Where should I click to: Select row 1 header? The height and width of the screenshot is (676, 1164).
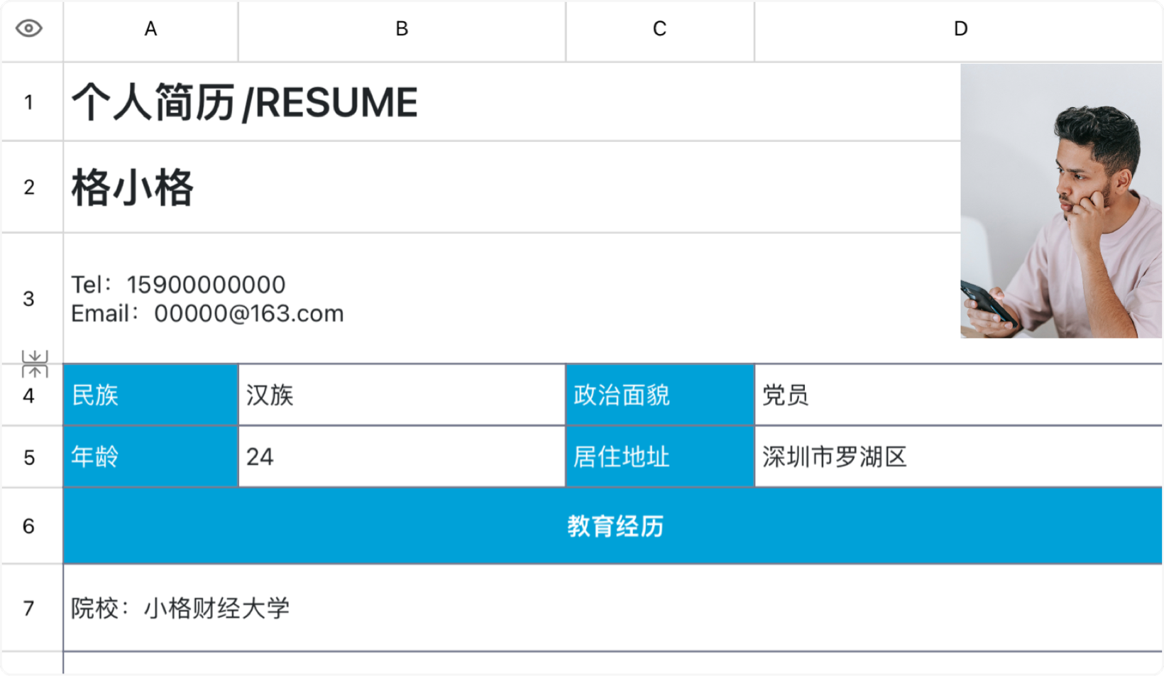click(x=31, y=102)
